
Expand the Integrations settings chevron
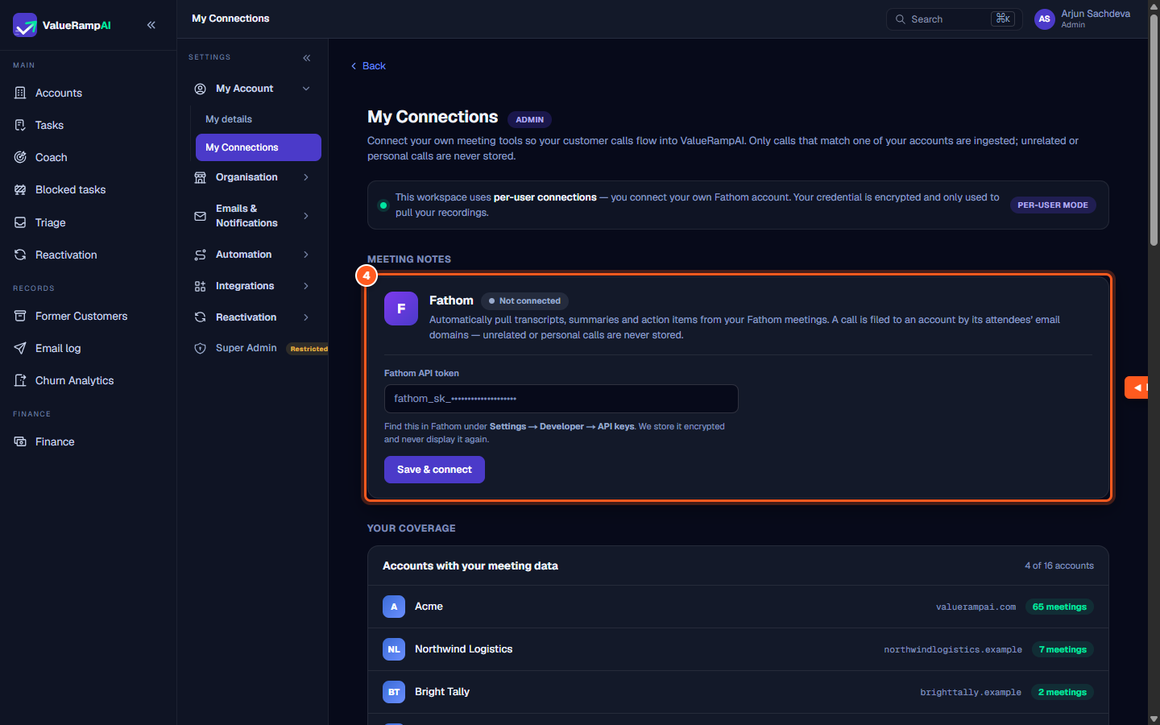click(x=306, y=286)
